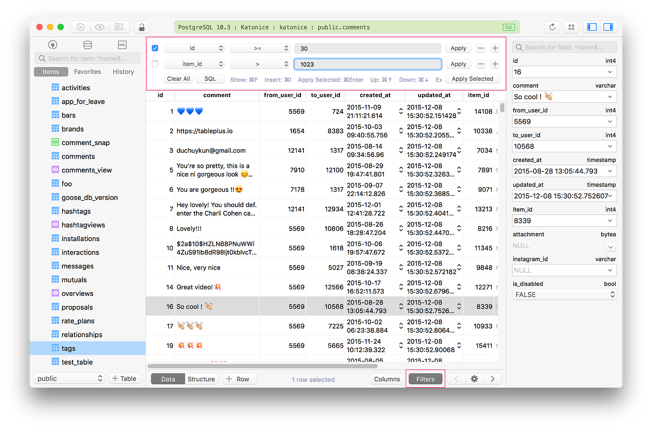Open the Favorites tab in the sidebar
652x430 pixels.
pyautogui.click(x=87, y=71)
